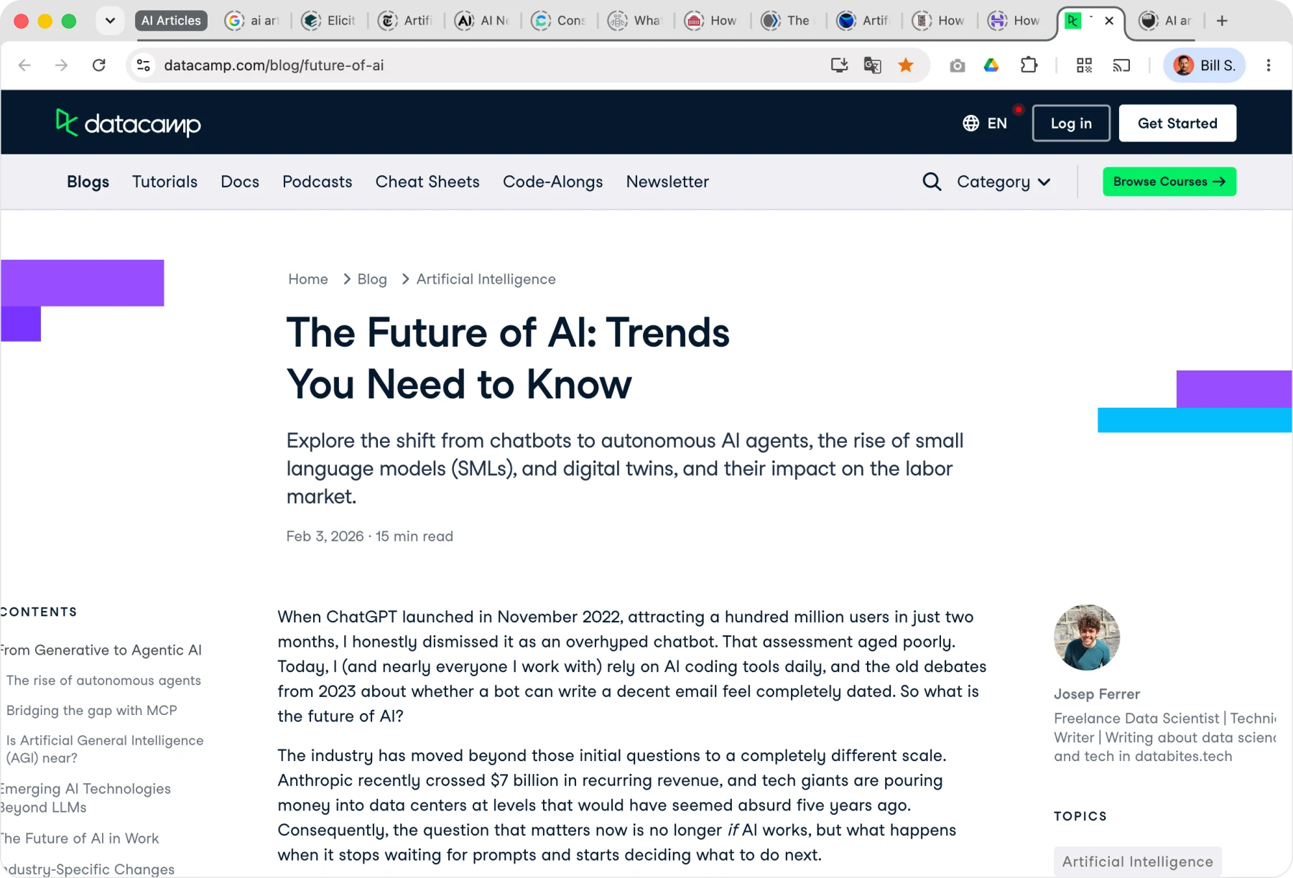Click the camera screenshot extension

[957, 66]
